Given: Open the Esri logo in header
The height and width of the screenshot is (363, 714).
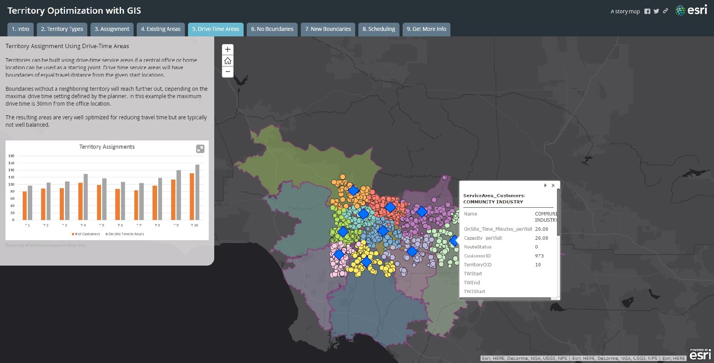Looking at the screenshot, I should click(691, 10).
